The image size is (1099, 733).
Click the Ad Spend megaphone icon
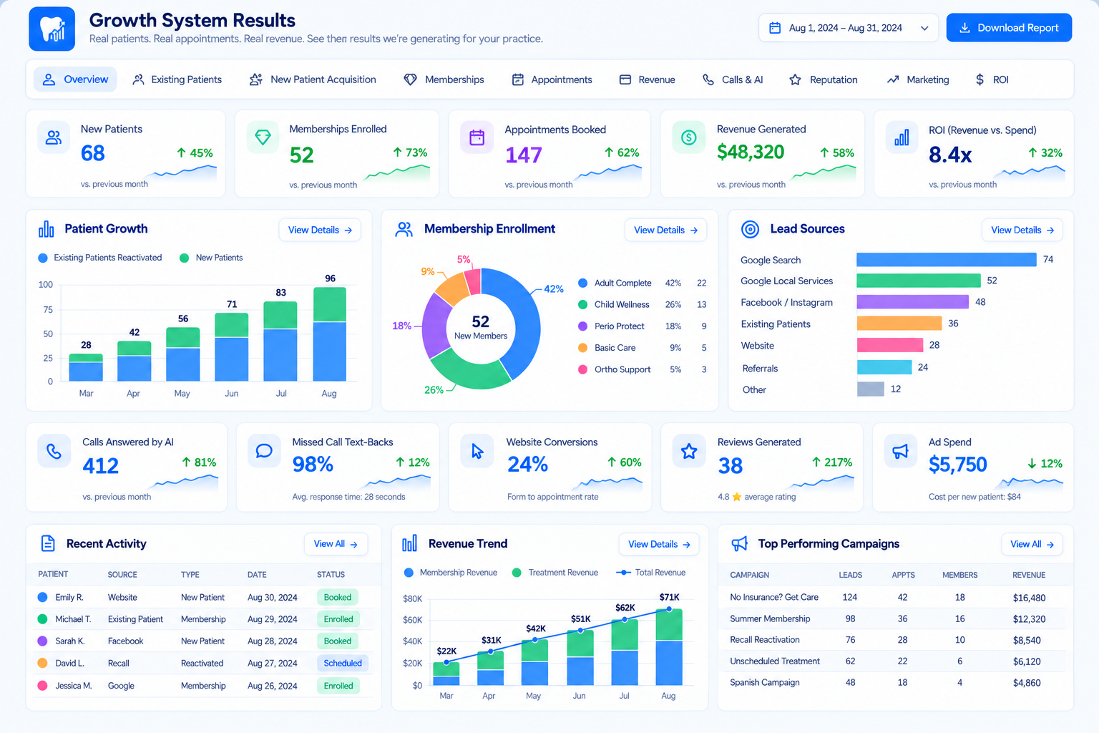coord(901,451)
